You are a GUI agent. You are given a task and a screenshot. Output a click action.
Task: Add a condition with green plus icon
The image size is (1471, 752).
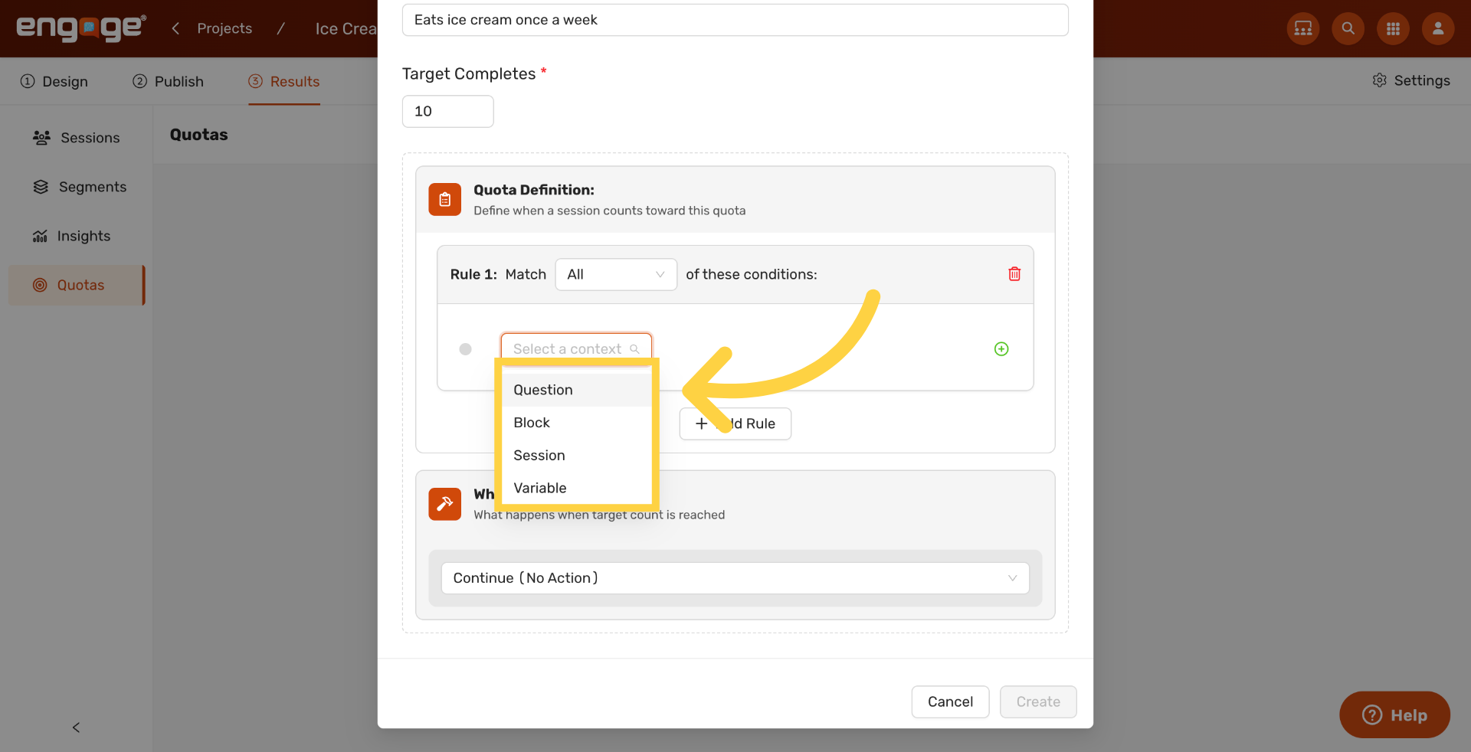click(1001, 349)
